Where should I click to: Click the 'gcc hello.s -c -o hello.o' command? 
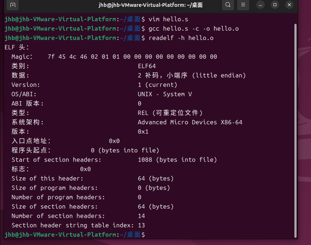click(194, 28)
